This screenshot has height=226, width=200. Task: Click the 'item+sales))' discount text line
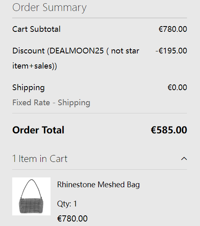[x=35, y=66]
